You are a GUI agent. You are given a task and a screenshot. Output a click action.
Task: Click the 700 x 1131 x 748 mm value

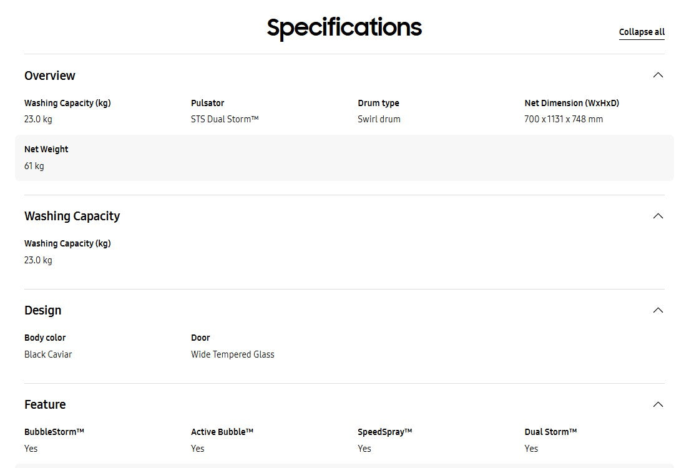(x=564, y=119)
